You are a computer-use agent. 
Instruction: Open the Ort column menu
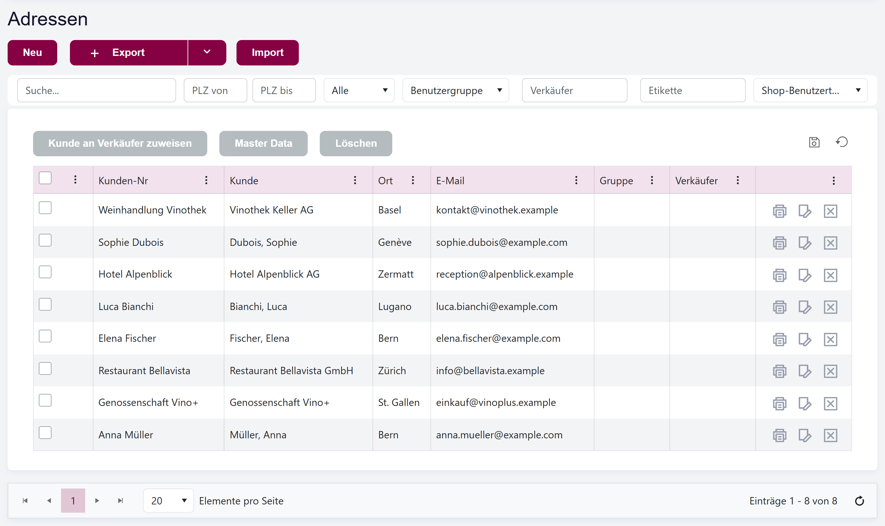coord(413,180)
